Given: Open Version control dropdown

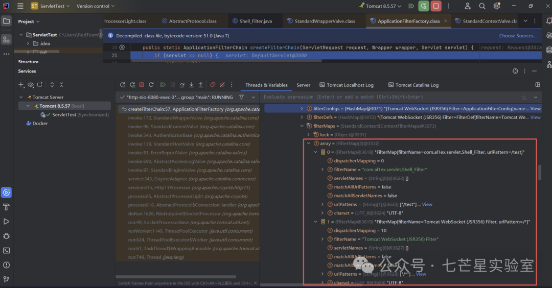Looking at the screenshot, I should click(96, 6).
